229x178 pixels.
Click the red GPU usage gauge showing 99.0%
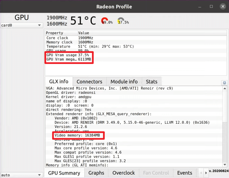(105, 21)
